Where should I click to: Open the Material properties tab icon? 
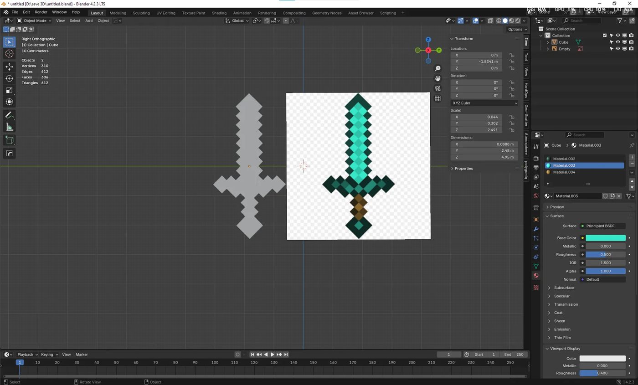536,275
